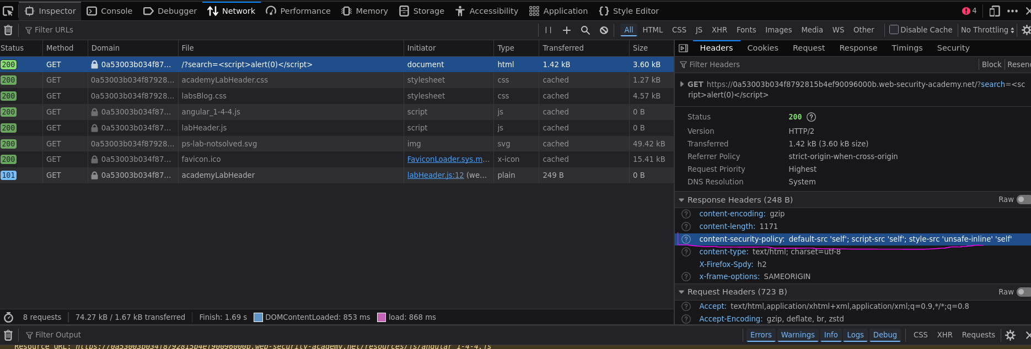The width and height of the screenshot is (1031, 349).
Task: Open help for x-frame-options header
Action: pyautogui.click(x=686, y=276)
